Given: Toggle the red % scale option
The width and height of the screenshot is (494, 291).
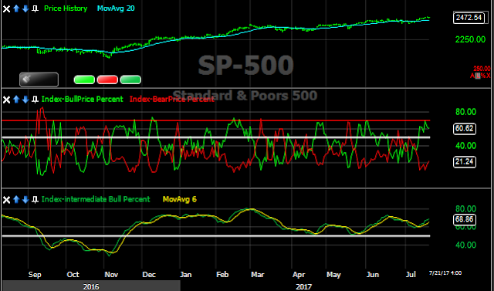Looking at the screenshot, I should coord(483,76).
